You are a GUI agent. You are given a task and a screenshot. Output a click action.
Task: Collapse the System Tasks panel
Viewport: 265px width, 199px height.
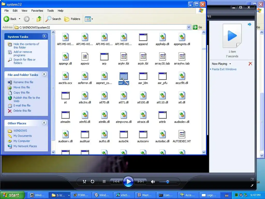[x=44, y=36]
